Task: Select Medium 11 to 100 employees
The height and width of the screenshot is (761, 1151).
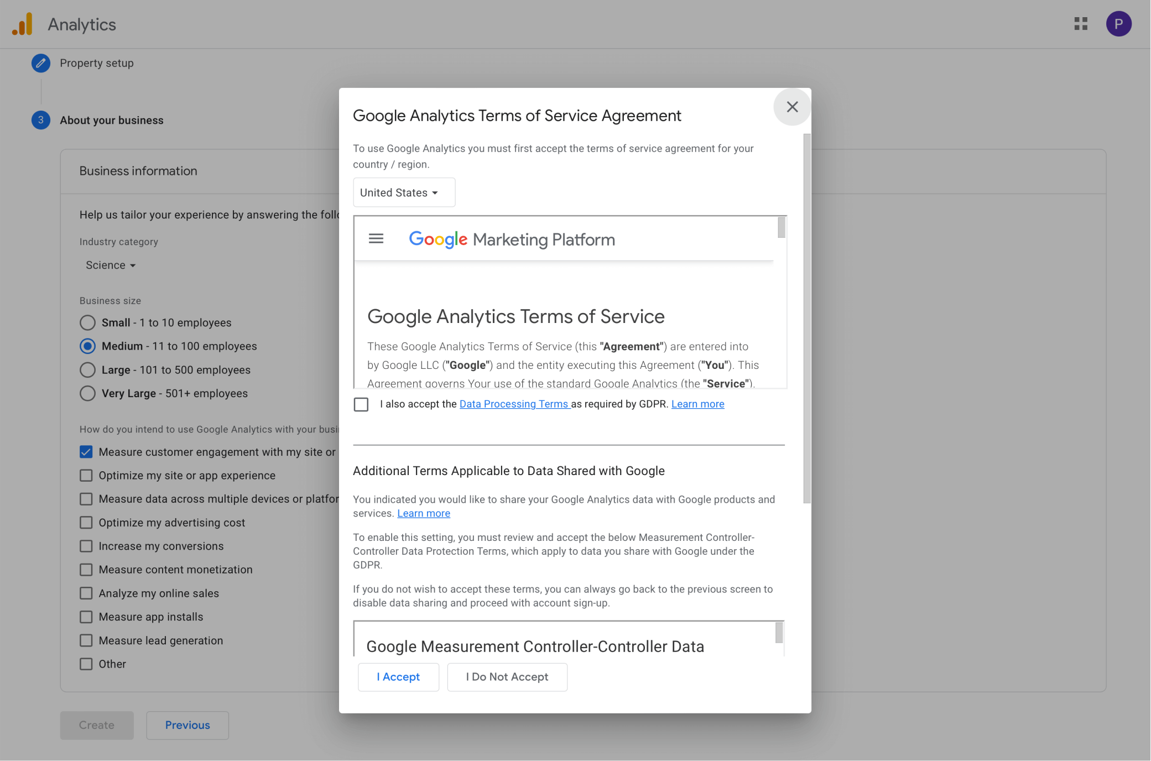Action: [x=87, y=346]
